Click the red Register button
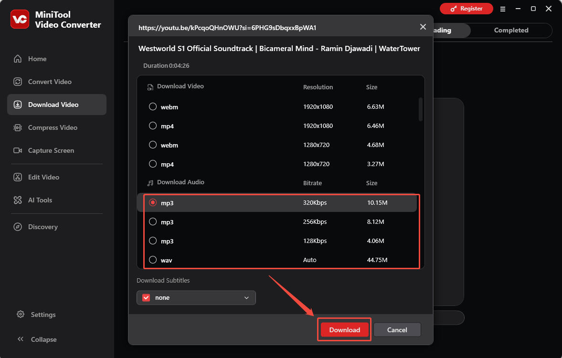Image resolution: width=562 pixels, height=358 pixels. 467,9
